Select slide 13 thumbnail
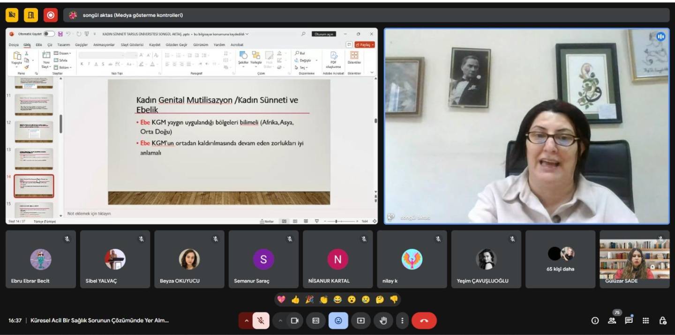 [x=34, y=159]
